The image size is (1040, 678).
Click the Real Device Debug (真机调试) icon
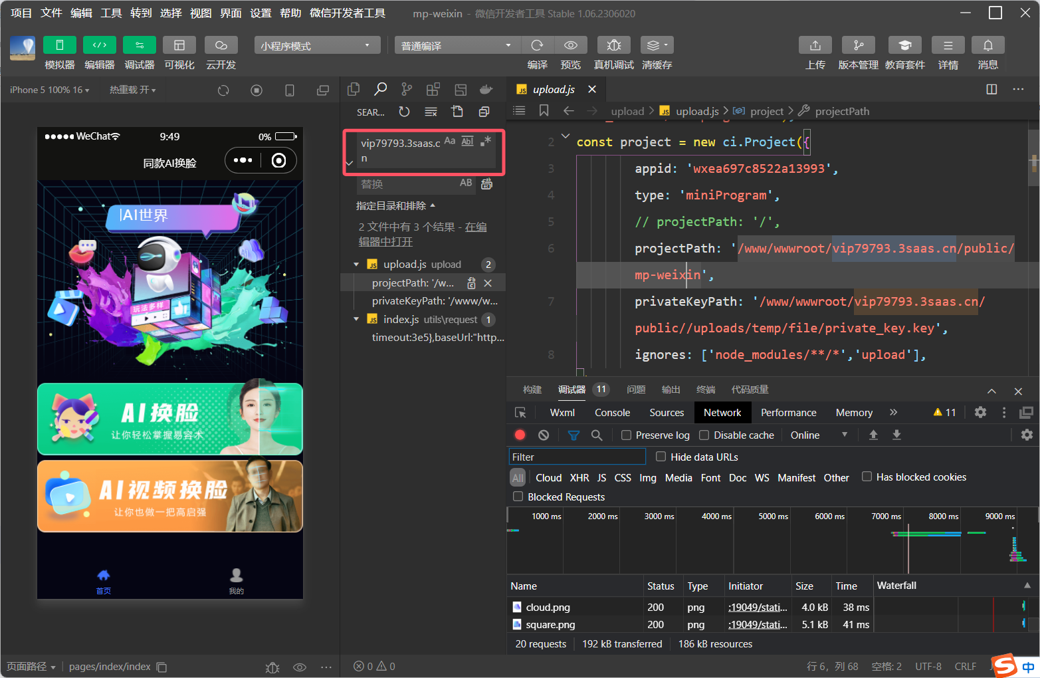(613, 45)
